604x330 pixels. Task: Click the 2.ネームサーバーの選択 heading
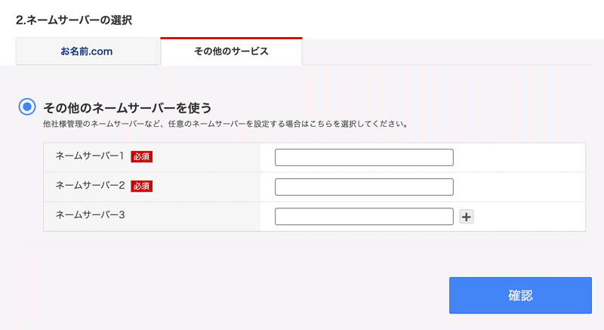pyautogui.click(x=73, y=20)
